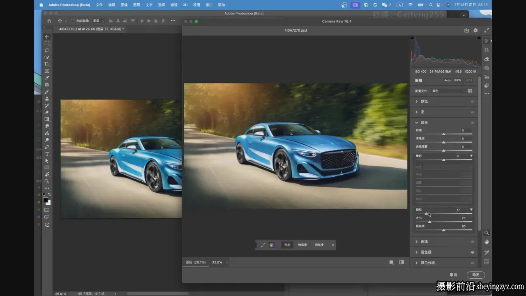Expand the 颜色分级 section
526x296 pixels.
coord(417,263)
